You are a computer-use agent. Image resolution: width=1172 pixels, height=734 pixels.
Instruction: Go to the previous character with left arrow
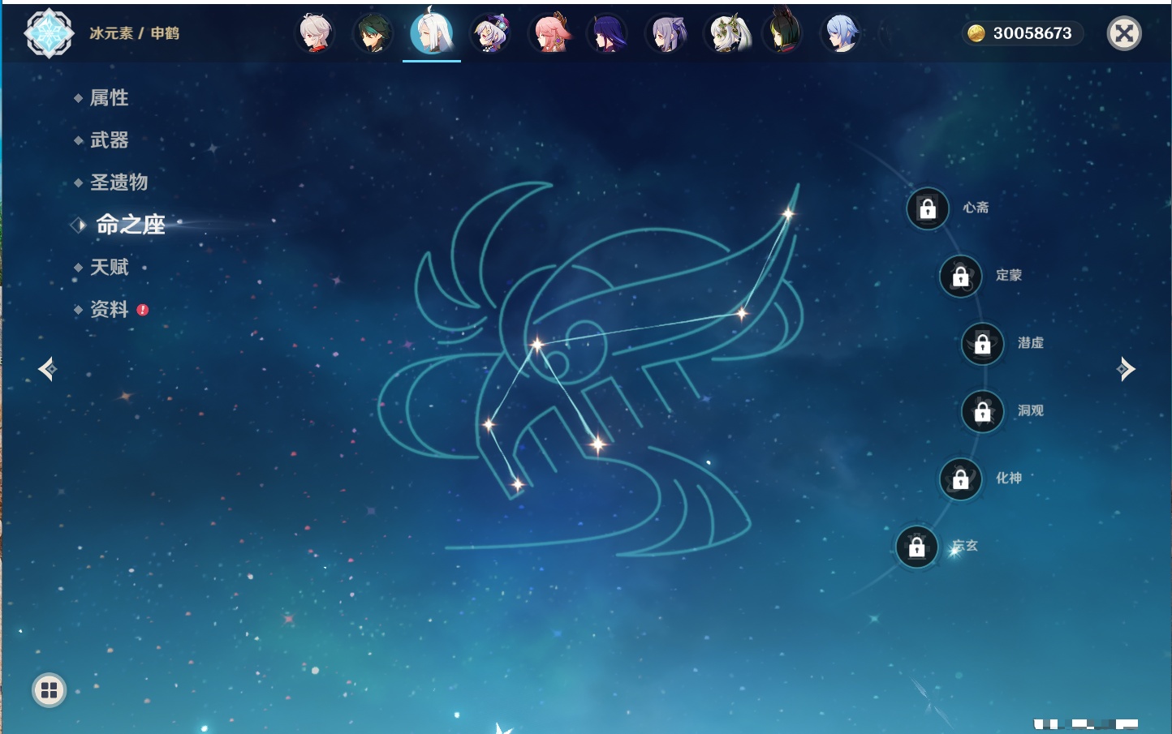47,369
